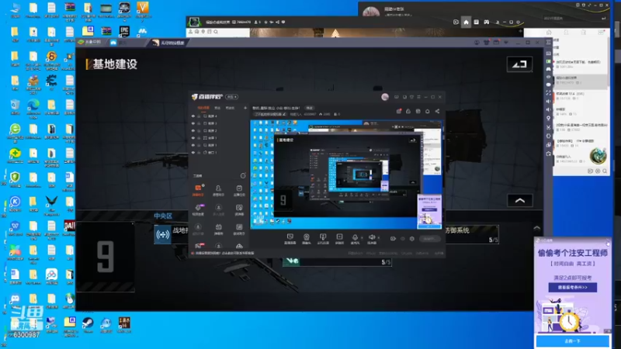This screenshot has height=349, width=621.
Task: Click the search icon at friends panel bottom
Action: [605, 171]
